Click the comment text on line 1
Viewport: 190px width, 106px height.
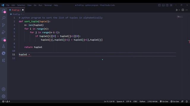(61, 18)
